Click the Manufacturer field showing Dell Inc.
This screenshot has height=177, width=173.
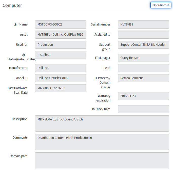61,68
